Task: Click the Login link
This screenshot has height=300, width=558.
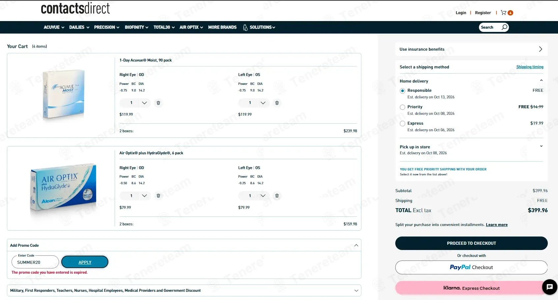Action: [461, 13]
